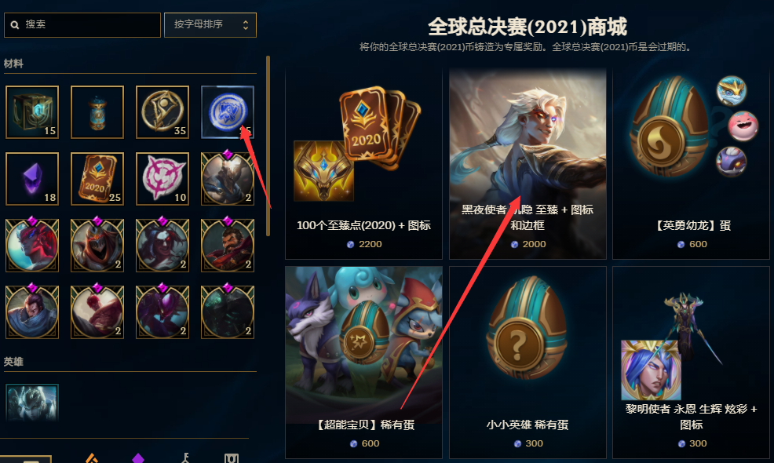The width and height of the screenshot is (774, 463).
Task: Click the loot panel vertical scrollbar
Action: click(268, 146)
